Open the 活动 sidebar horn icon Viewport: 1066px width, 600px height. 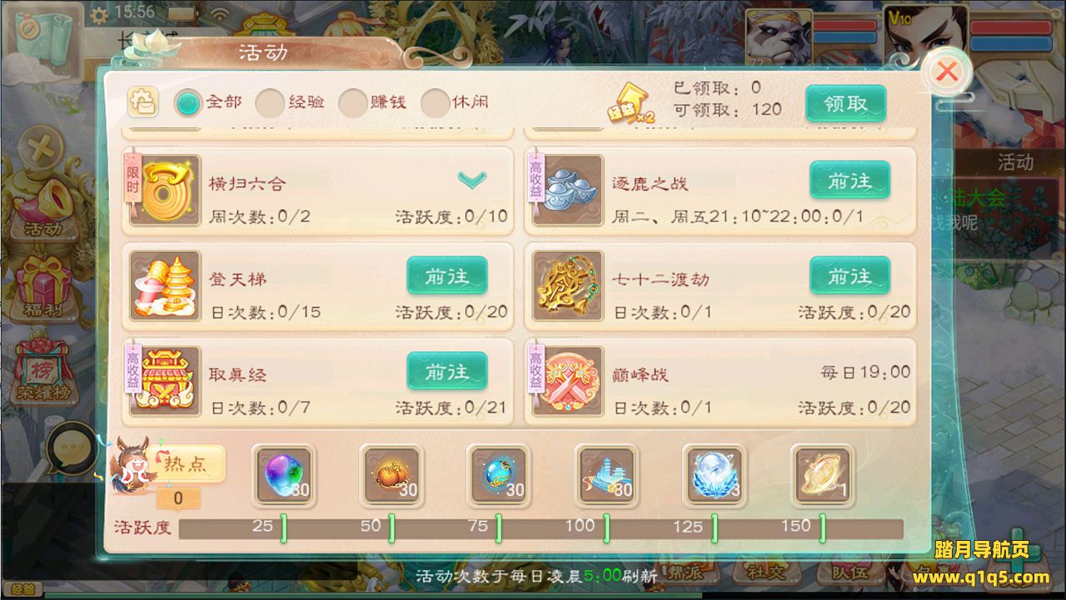tap(43, 206)
